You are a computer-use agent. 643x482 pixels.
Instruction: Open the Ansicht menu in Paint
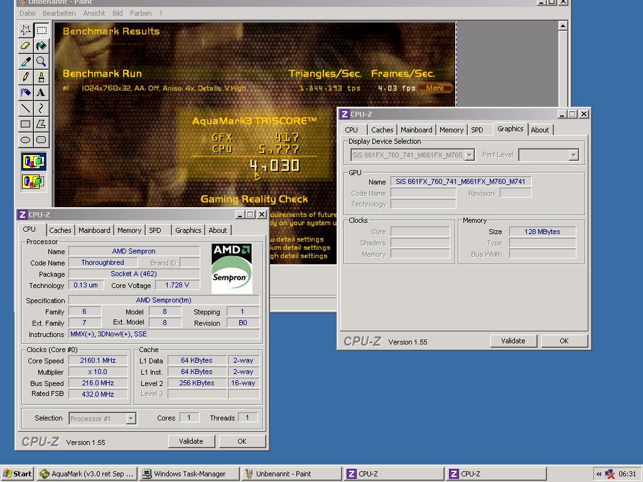(x=94, y=13)
